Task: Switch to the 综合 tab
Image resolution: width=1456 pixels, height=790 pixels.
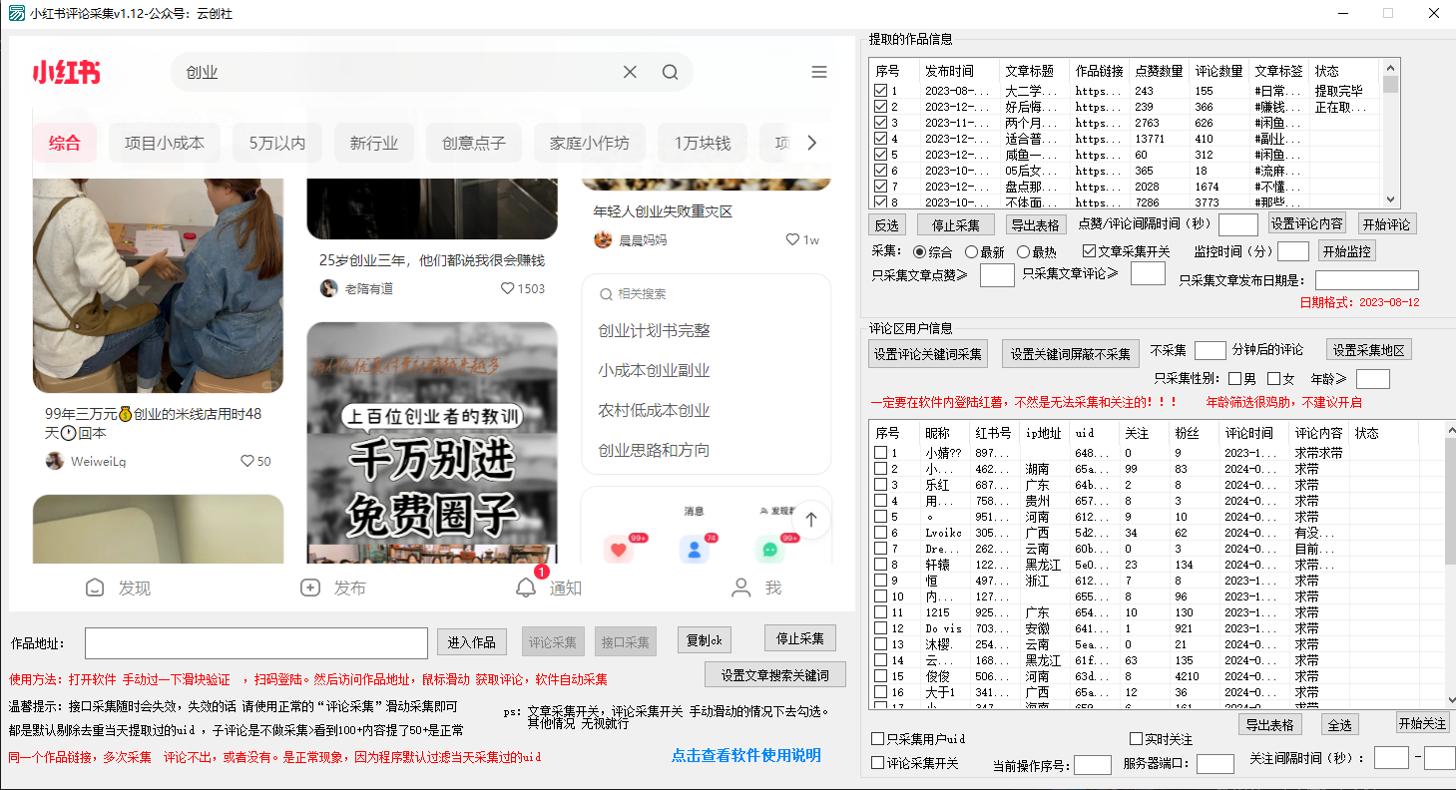Action: click(65, 143)
